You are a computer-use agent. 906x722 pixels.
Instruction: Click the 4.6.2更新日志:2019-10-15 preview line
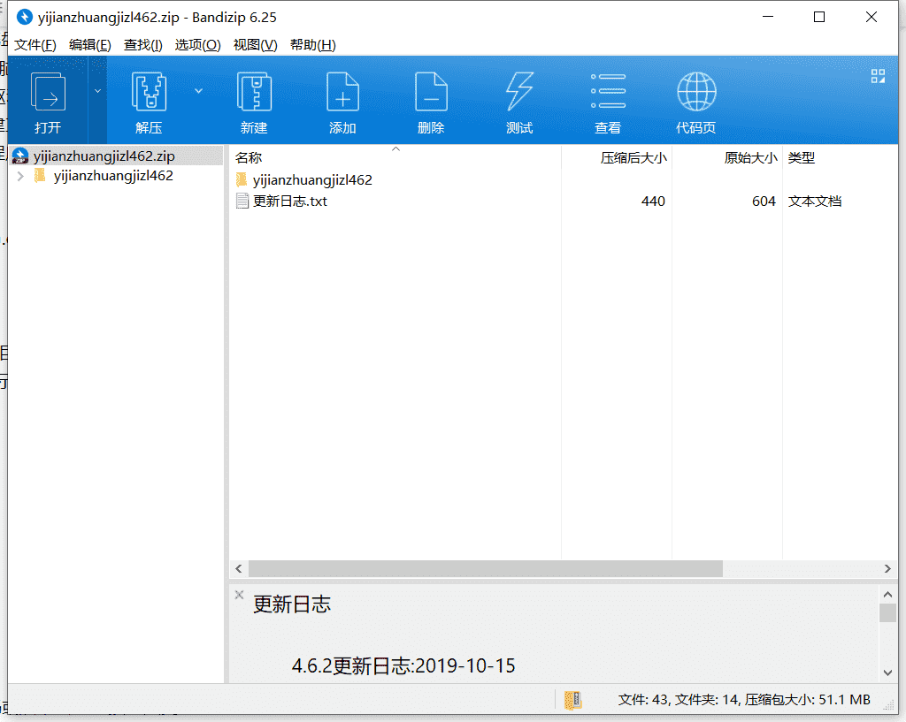pos(403,665)
